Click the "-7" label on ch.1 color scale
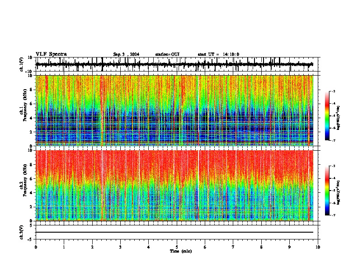 click(x=334, y=140)
